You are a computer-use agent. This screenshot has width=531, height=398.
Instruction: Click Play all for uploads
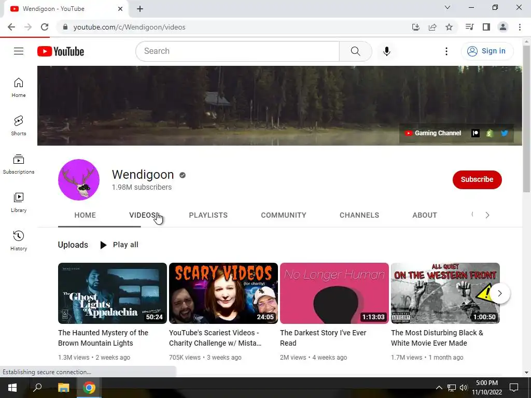[x=119, y=245]
